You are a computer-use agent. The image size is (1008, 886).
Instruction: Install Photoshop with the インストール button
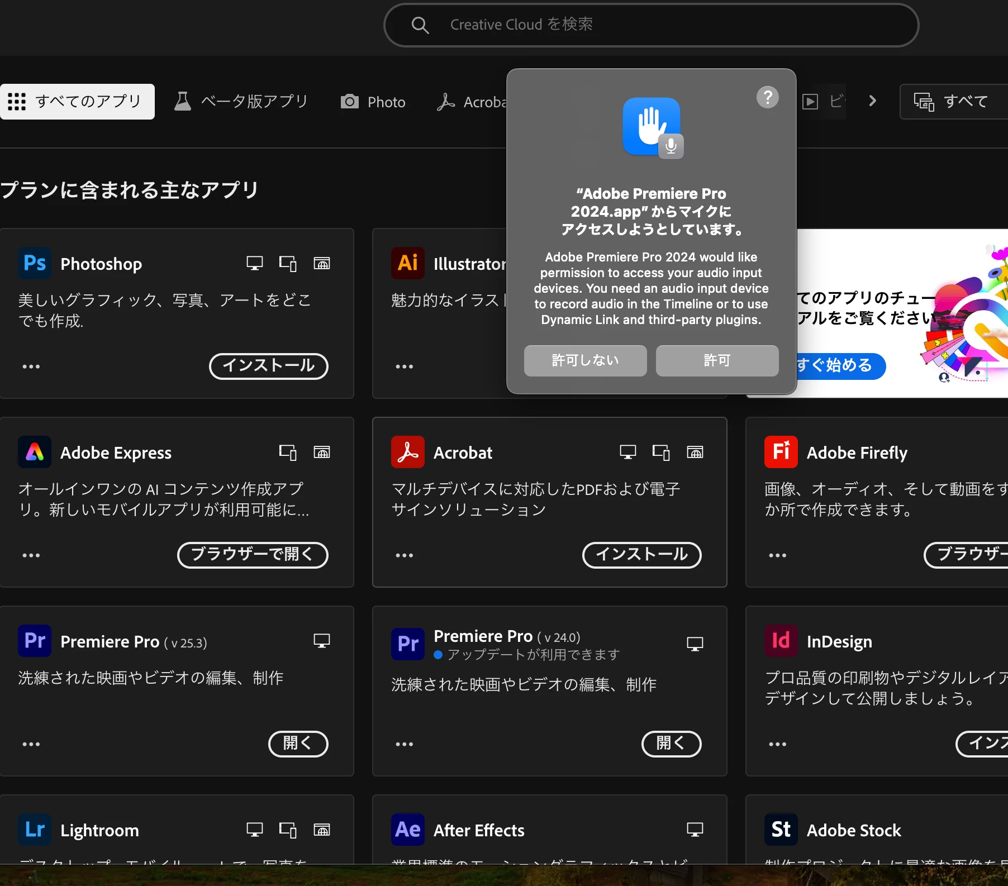point(269,366)
